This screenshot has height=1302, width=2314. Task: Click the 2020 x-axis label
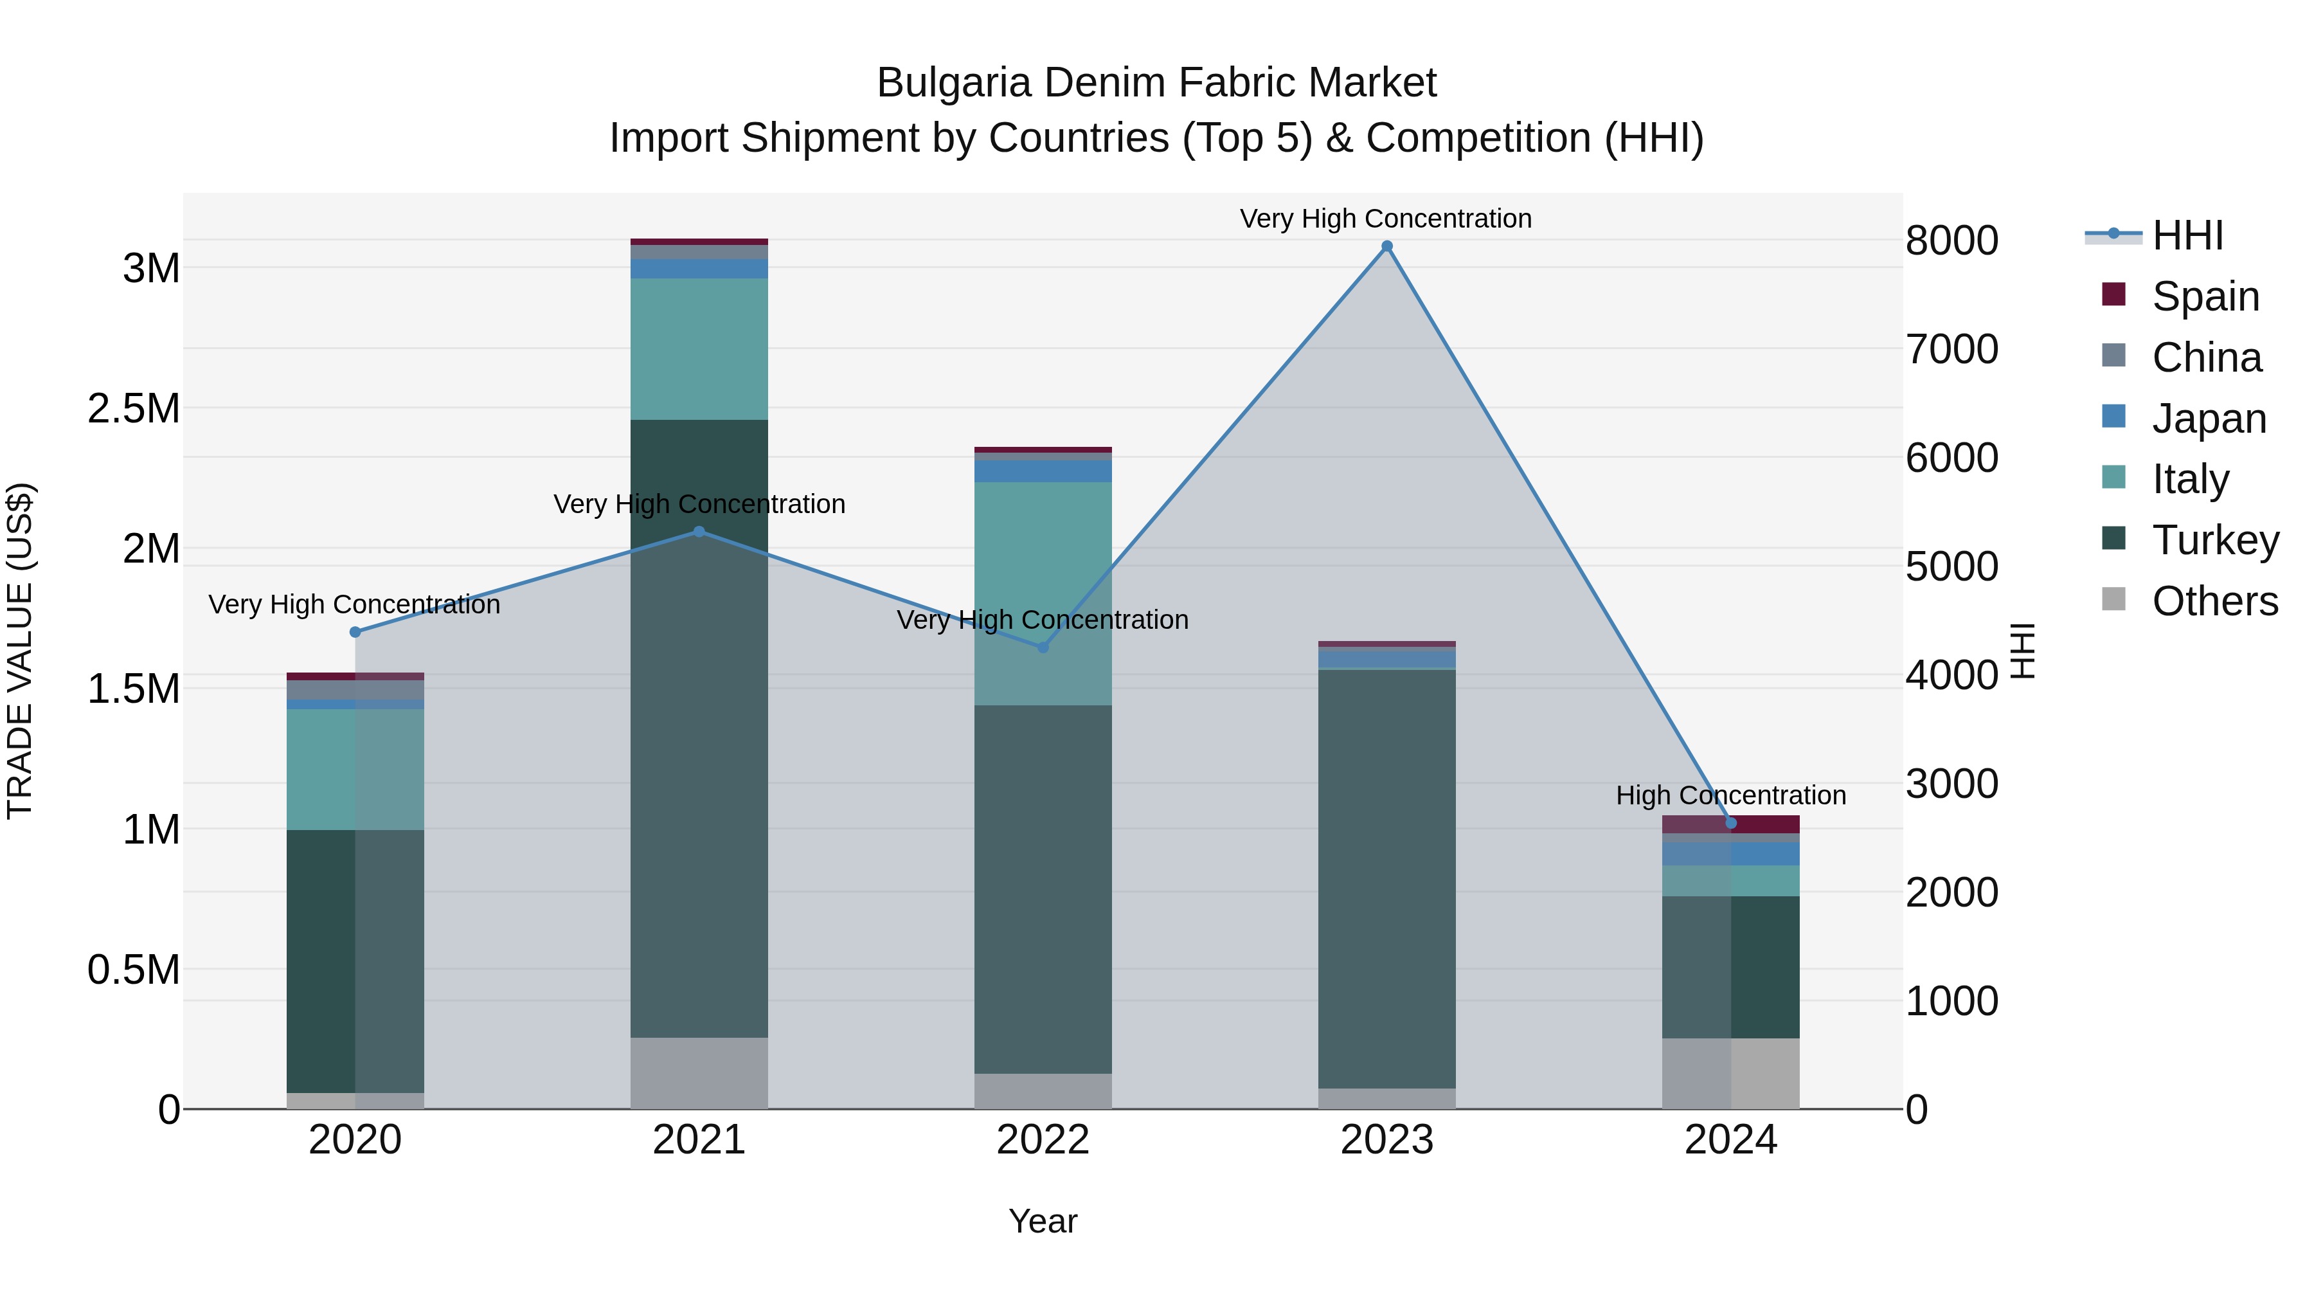click(x=355, y=1140)
